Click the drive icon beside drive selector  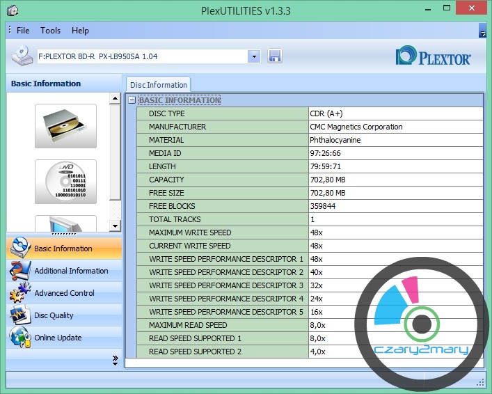pos(22,55)
